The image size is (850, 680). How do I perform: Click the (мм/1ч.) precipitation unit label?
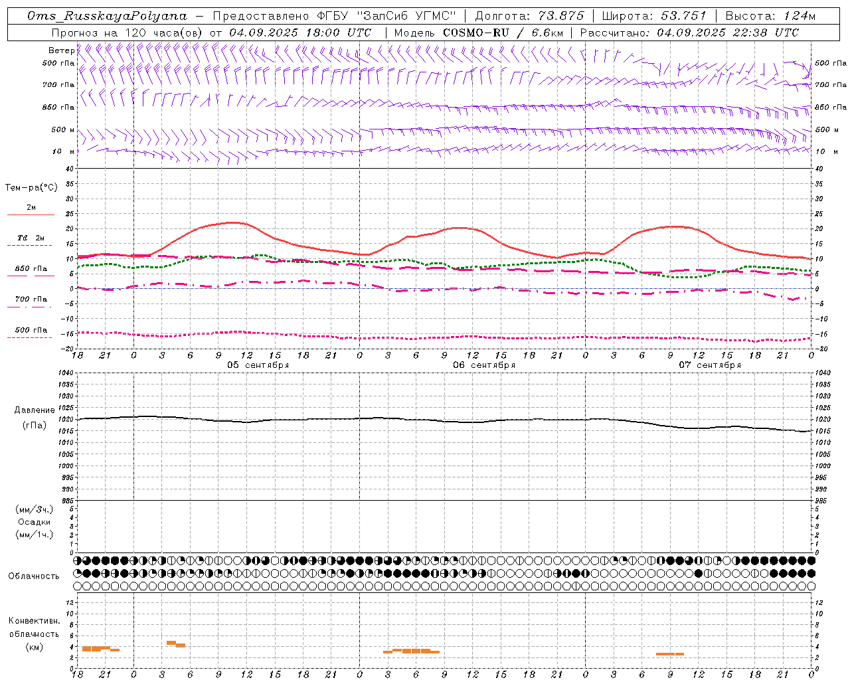click(x=35, y=535)
